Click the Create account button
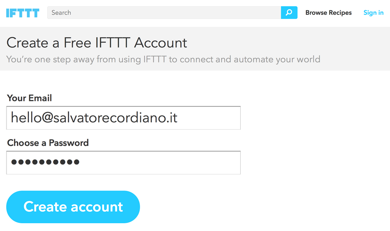 [73, 207]
